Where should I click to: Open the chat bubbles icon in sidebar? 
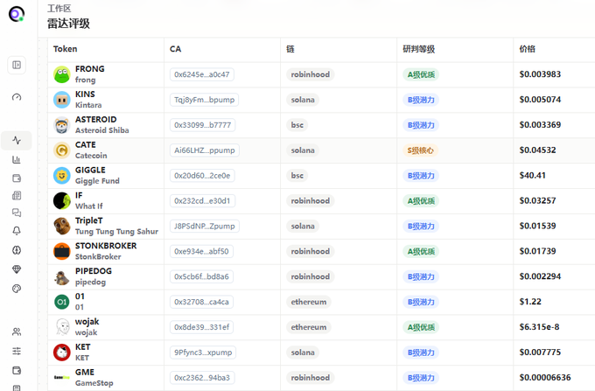coord(17,213)
